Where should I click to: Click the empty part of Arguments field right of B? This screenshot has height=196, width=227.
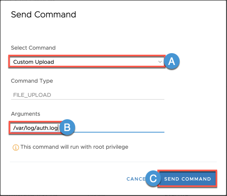pos(120,128)
